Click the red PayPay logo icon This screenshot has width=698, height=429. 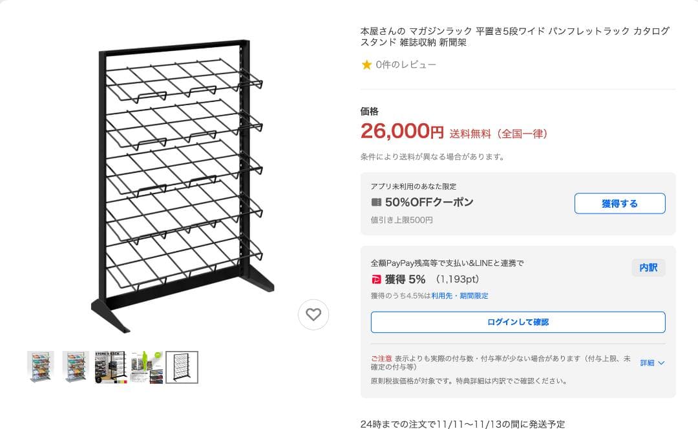pyautogui.click(x=377, y=279)
